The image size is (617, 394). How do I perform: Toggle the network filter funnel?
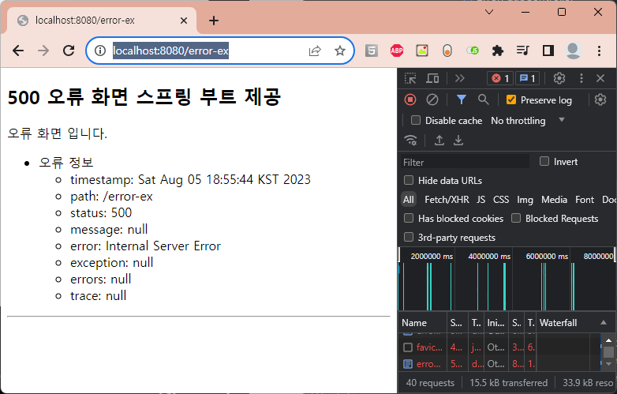point(462,100)
